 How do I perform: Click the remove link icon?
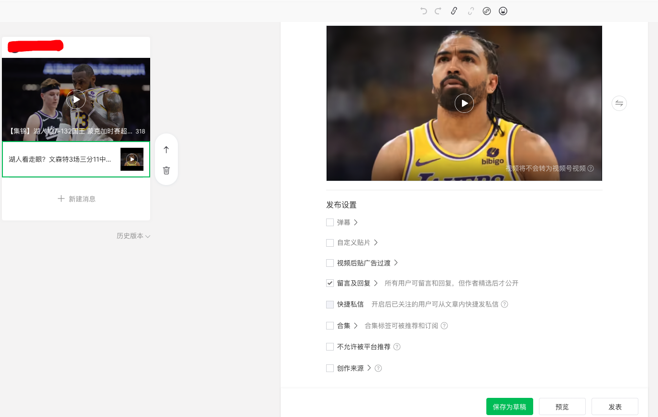[x=471, y=11]
